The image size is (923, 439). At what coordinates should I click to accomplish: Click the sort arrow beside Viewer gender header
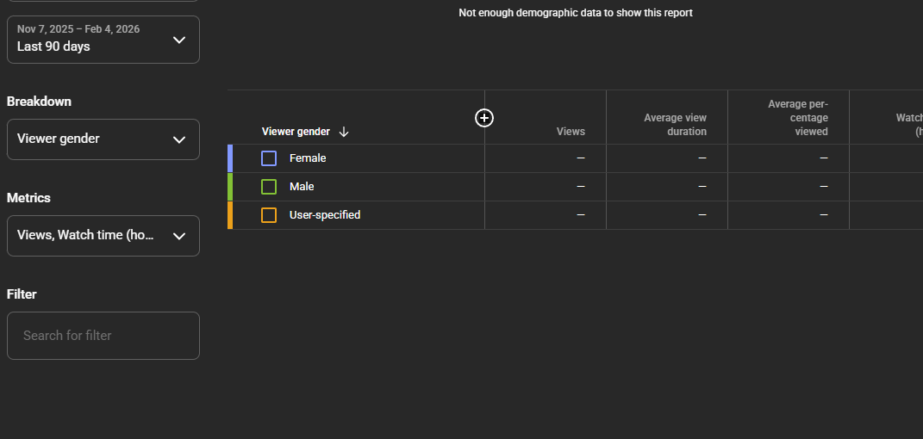pos(344,132)
